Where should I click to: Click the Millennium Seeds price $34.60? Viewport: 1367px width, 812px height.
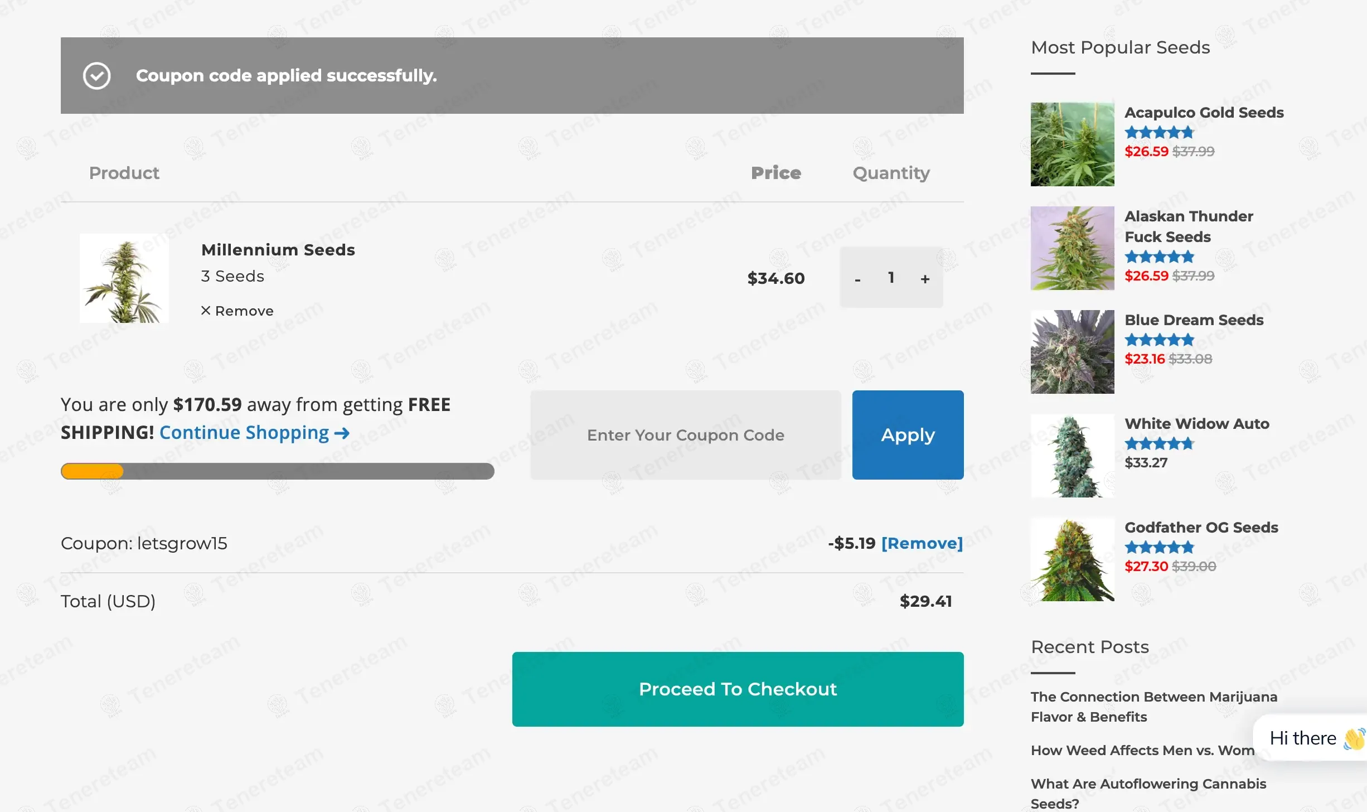pyautogui.click(x=776, y=278)
